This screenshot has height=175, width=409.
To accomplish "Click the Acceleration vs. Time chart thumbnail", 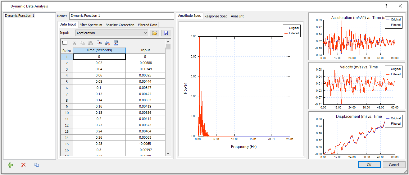I will (x=357, y=36).
